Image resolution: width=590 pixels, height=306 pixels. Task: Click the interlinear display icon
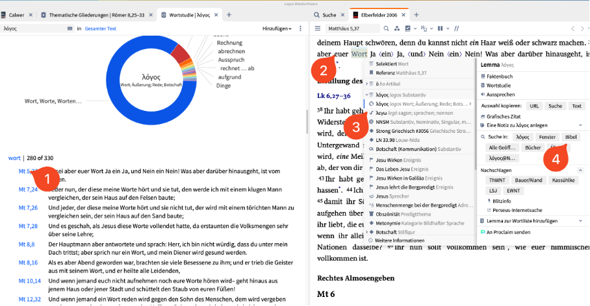[x=424, y=29]
